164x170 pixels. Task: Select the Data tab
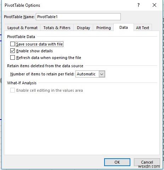click(124, 27)
